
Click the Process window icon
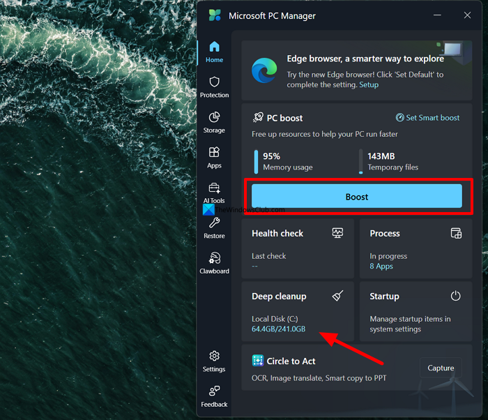coord(456,233)
